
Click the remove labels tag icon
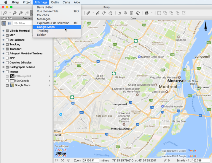click(x=110, y=13)
